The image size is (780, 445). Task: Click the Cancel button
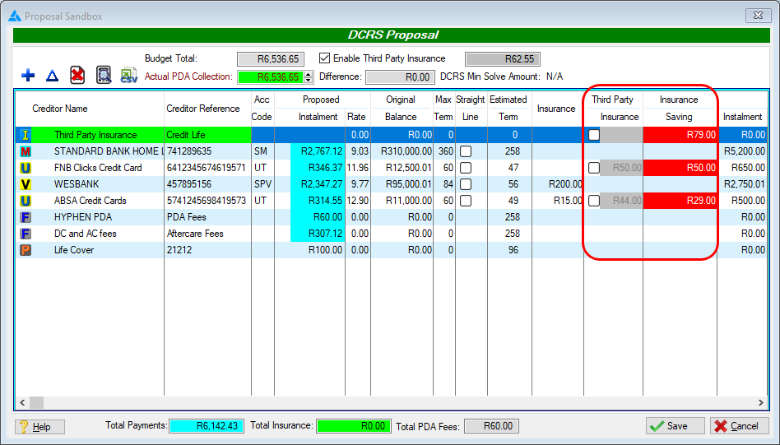point(738,426)
